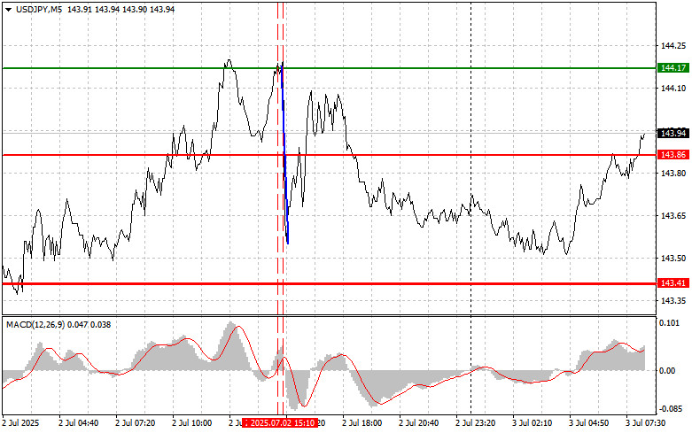Screen dimensions: 692x433
Task: Click the 143.65 price scale label
Action: click(x=672, y=216)
